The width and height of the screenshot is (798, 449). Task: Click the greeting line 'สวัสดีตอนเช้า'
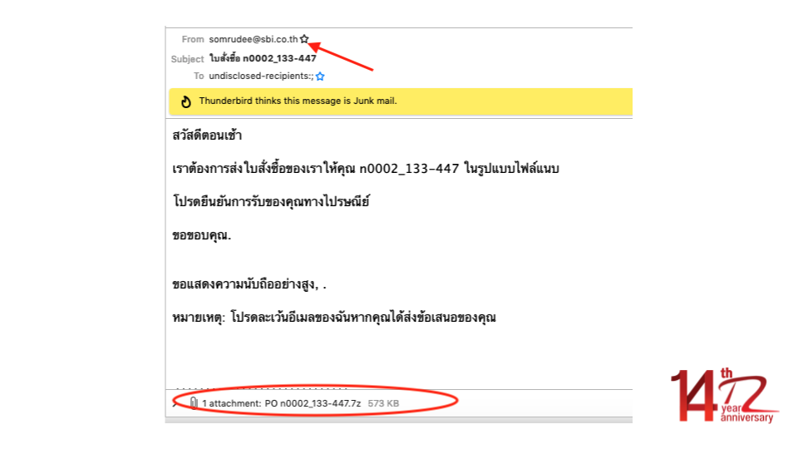pos(207,136)
